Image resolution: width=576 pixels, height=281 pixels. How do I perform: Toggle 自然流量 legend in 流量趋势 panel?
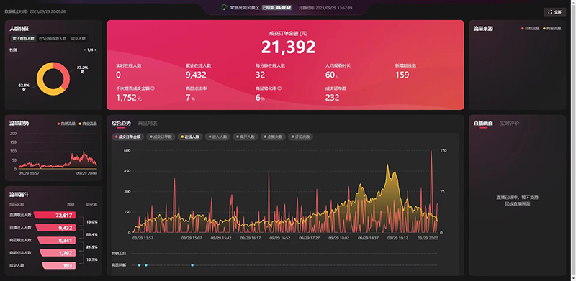[66, 124]
